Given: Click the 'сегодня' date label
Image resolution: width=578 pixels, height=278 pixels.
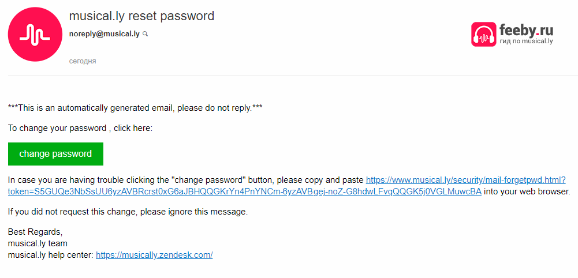Looking at the screenshot, I should [83, 61].
